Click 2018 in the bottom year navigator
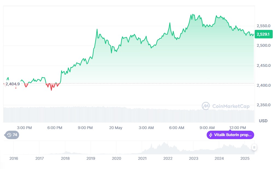Image resolution: width=276 pixels, height=169 pixels. [65, 158]
